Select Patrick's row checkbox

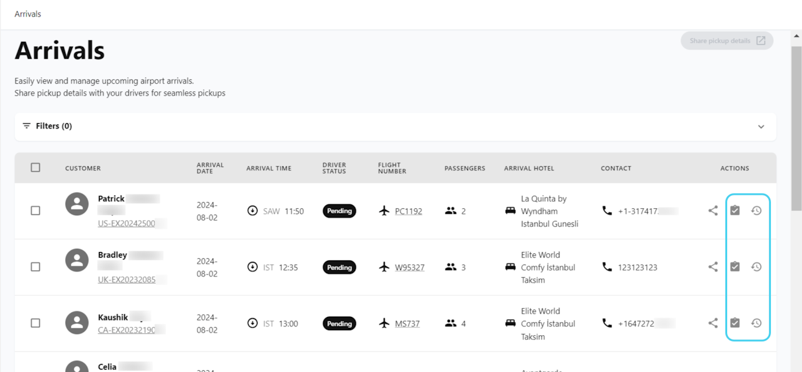pos(36,211)
